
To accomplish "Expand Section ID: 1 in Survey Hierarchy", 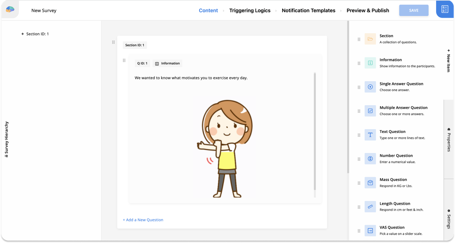I will [23, 34].
